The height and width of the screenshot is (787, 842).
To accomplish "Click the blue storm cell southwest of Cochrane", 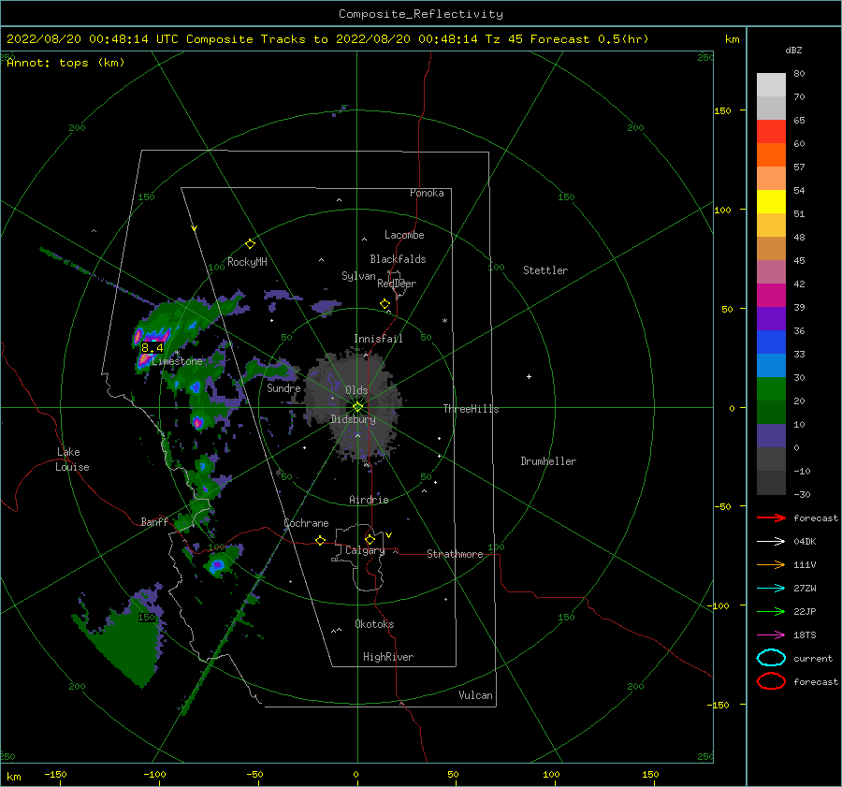I will [x=217, y=565].
